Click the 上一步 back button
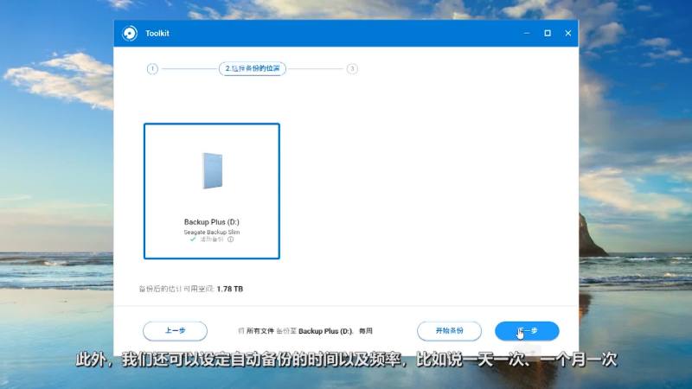This screenshot has height=389, width=692. [x=176, y=331]
